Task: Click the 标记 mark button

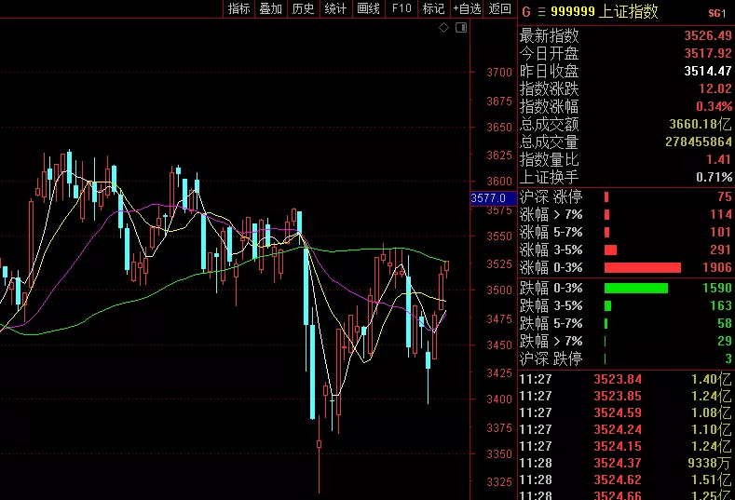Action: click(x=433, y=8)
